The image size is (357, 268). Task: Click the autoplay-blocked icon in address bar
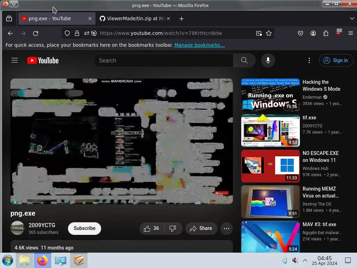pyautogui.click(x=94, y=33)
